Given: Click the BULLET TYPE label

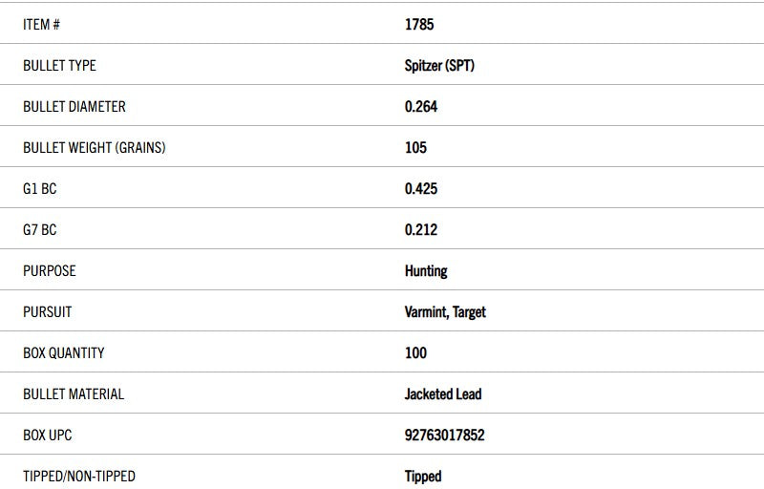Looking at the screenshot, I should 59,66.
